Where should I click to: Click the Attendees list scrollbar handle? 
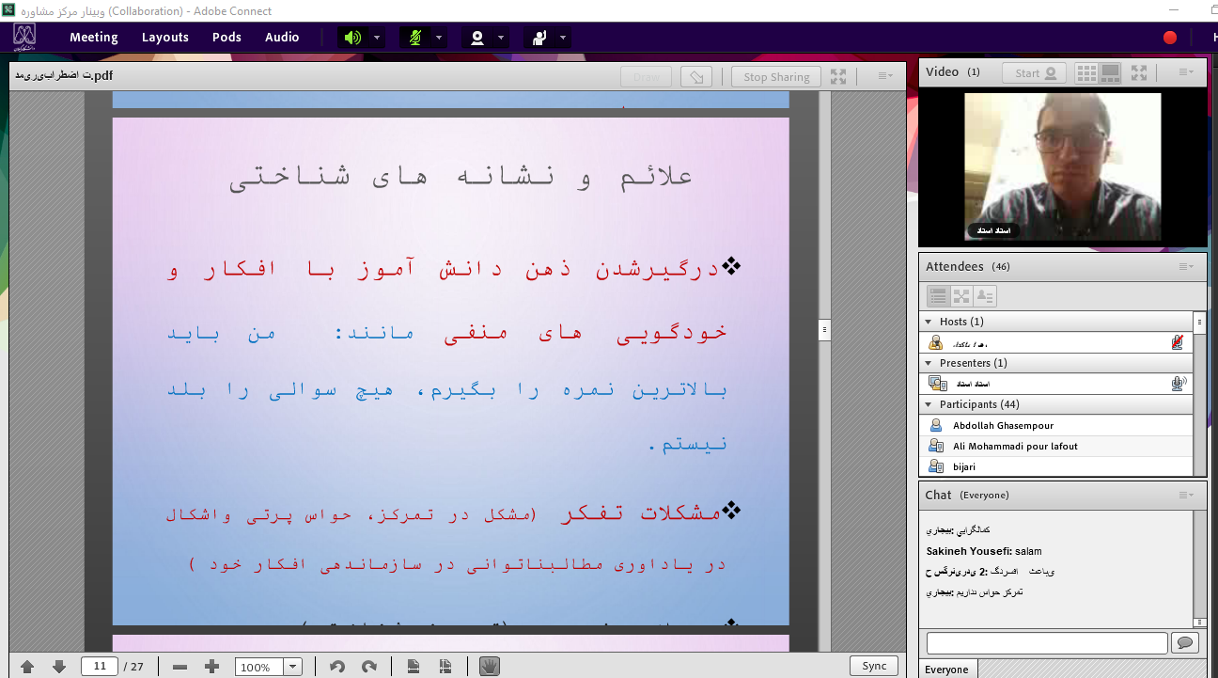pos(1199,322)
